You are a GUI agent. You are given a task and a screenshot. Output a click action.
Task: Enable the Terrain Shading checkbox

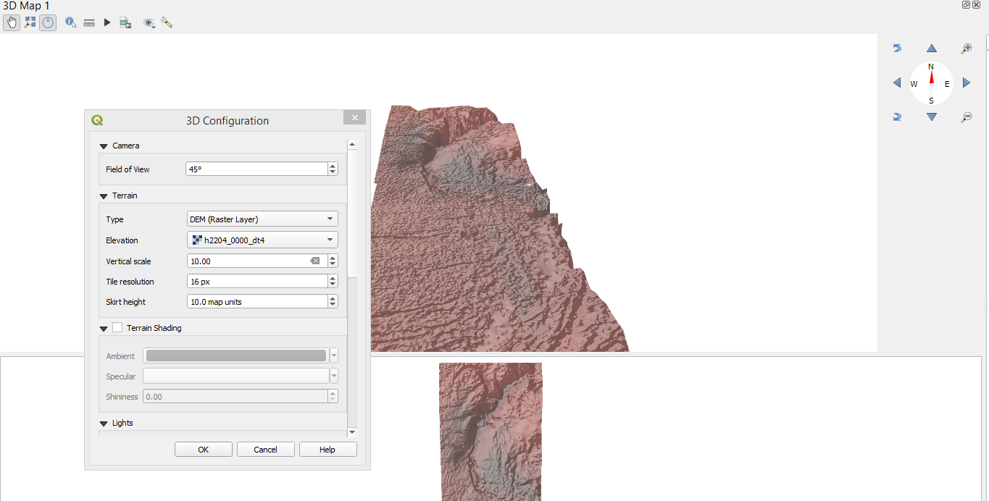[x=117, y=327]
